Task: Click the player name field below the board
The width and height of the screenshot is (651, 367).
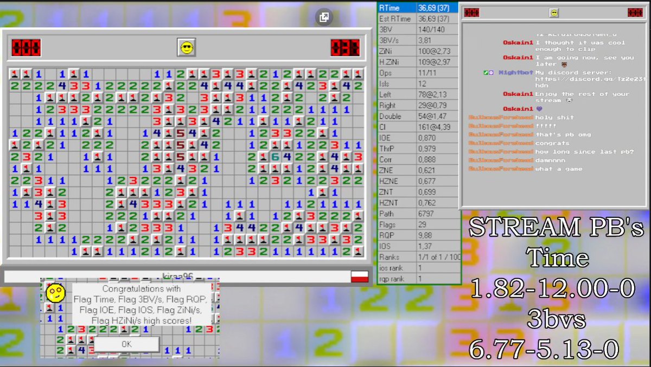Action: click(x=177, y=276)
